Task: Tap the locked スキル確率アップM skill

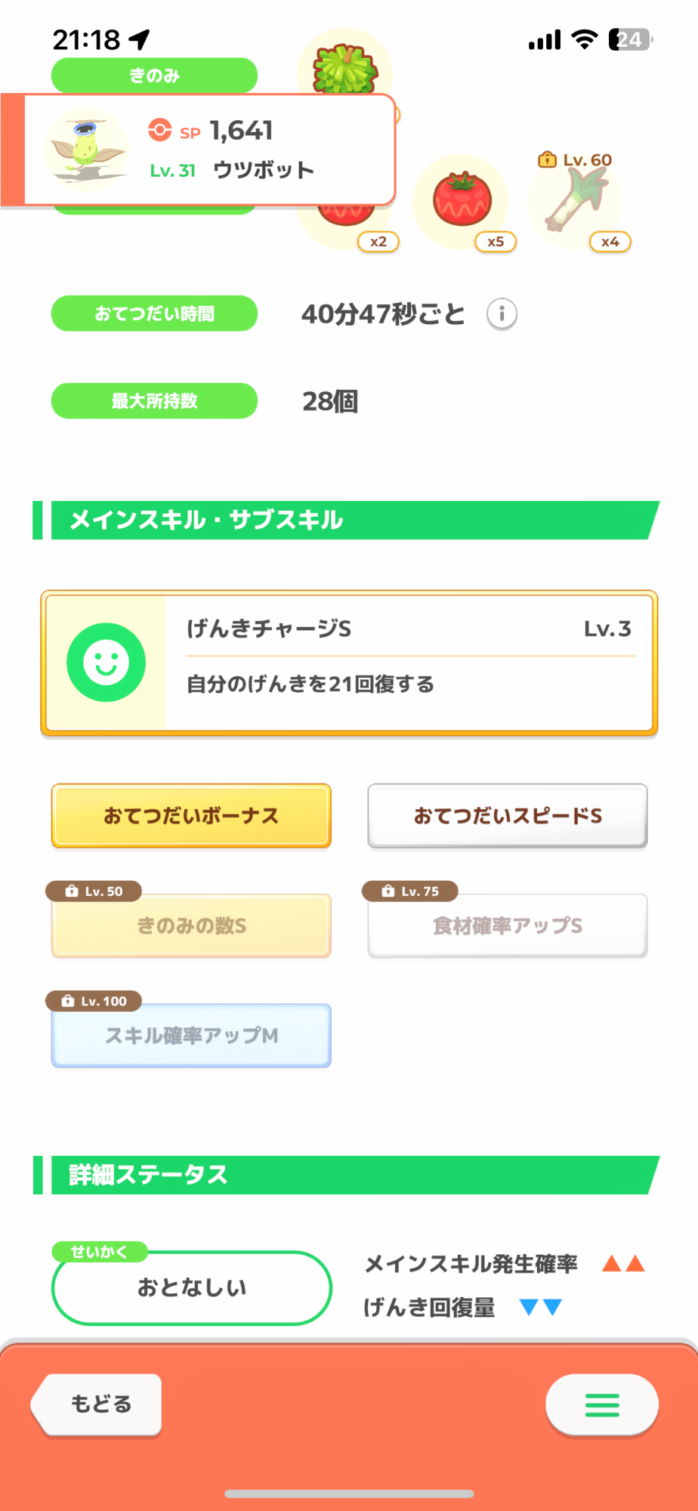Action: [191, 1035]
